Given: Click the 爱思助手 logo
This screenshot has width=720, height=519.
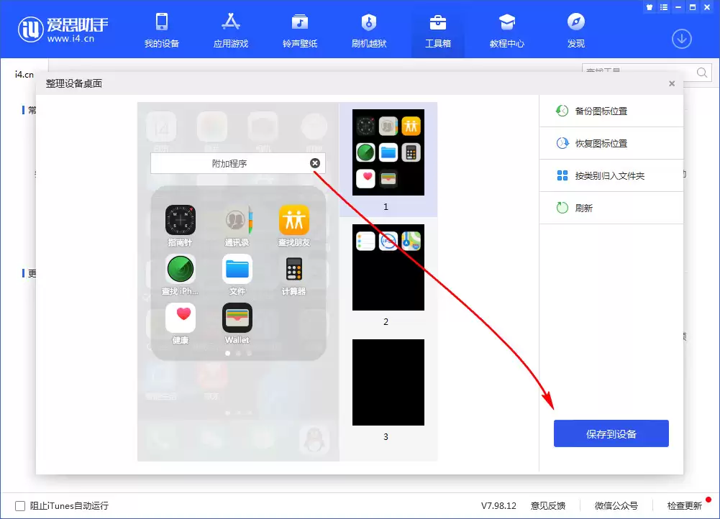Looking at the screenshot, I should 63,29.
